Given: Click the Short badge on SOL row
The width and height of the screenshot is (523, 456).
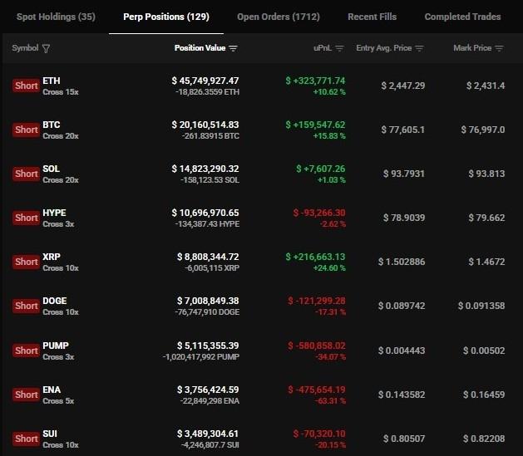Looking at the screenshot, I should click(x=26, y=174).
